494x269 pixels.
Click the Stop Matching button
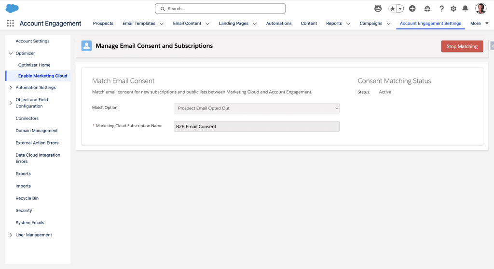click(x=462, y=46)
